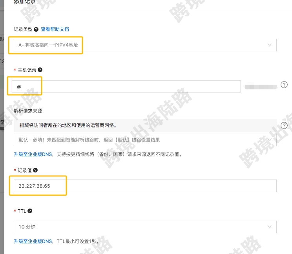Open the 默认 resolution line dropdown
The height and width of the screenshot is (254, 292).
coord(145,140)
